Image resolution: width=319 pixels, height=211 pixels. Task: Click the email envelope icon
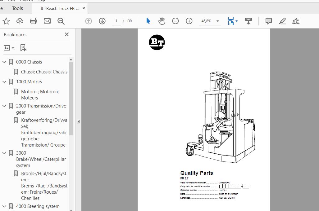click(47, 21)
